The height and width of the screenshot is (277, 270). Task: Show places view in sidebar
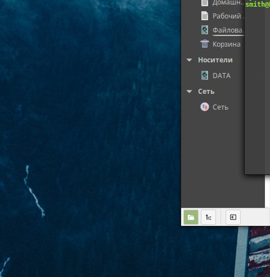(191, 217)
